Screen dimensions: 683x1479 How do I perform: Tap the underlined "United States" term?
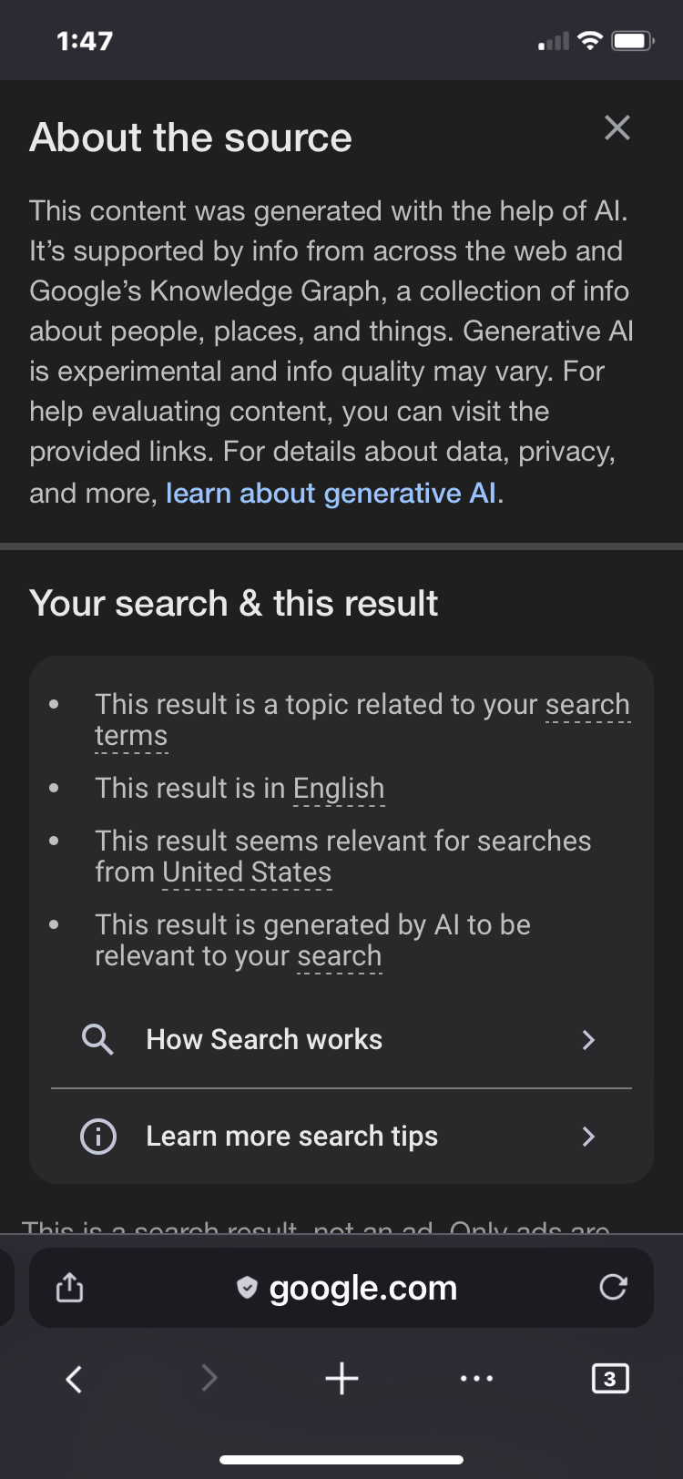coord(247,872)
